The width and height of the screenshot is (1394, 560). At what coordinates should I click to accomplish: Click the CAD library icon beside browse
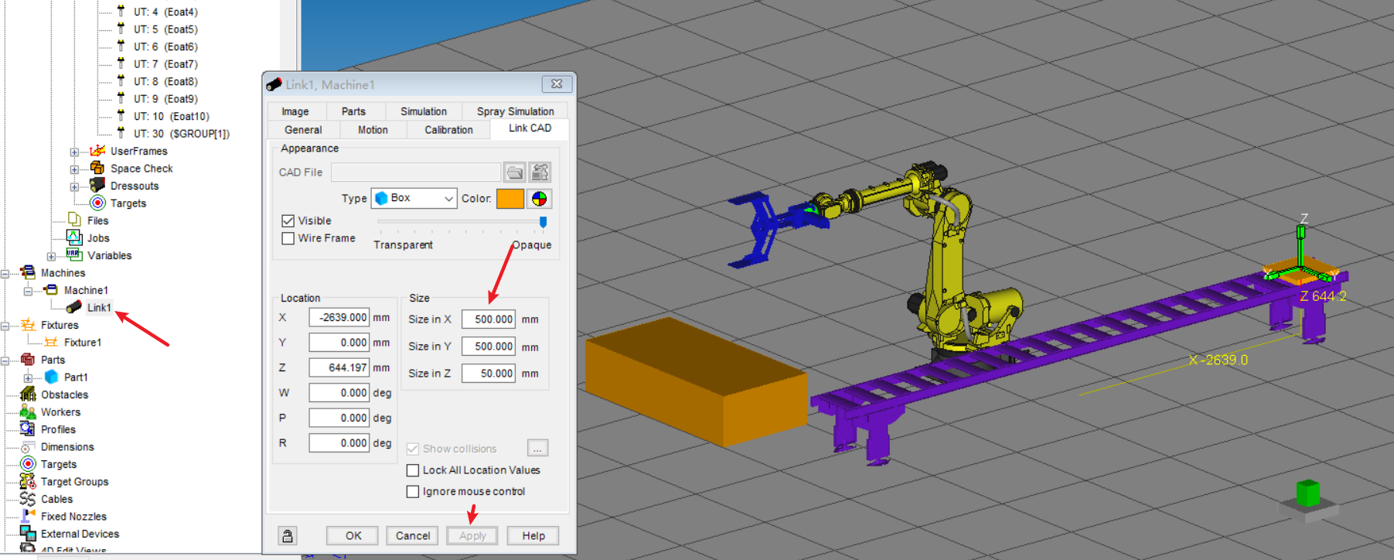pos(540,172)
